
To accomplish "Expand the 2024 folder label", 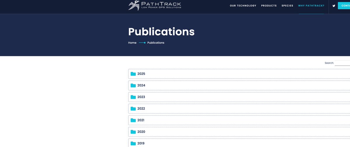I will tap(141, 86).
